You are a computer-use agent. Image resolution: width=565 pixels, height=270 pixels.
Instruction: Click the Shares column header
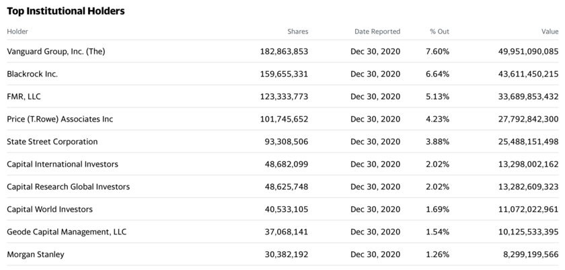[x=297, y=32]
